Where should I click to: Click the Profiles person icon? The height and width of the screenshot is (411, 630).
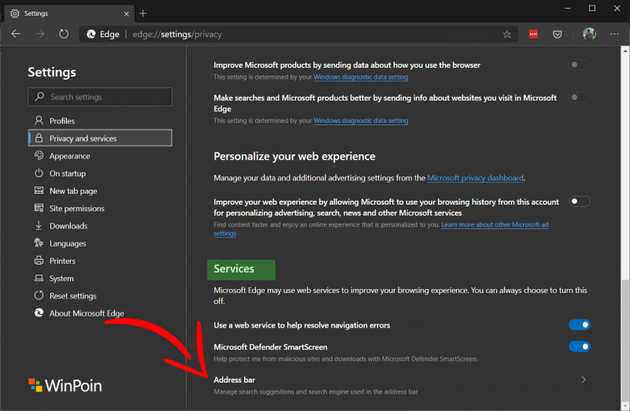click(39, 120)
